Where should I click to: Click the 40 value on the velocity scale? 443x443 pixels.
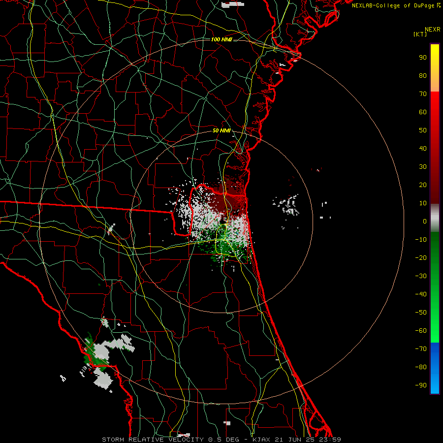pos(423,148)
